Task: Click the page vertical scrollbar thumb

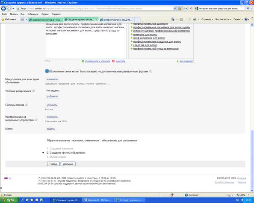Action: tap(252, 159)
